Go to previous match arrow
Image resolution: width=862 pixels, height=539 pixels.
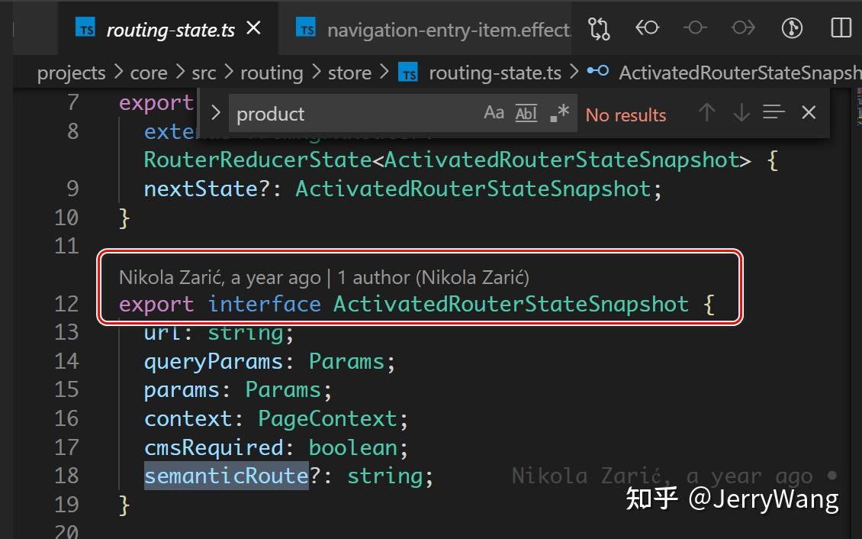tap(707, 113)
